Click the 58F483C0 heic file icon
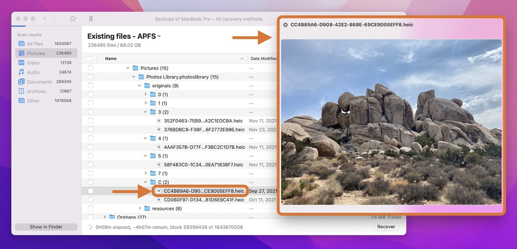This screenshot has width=517, height=249. 159,165
